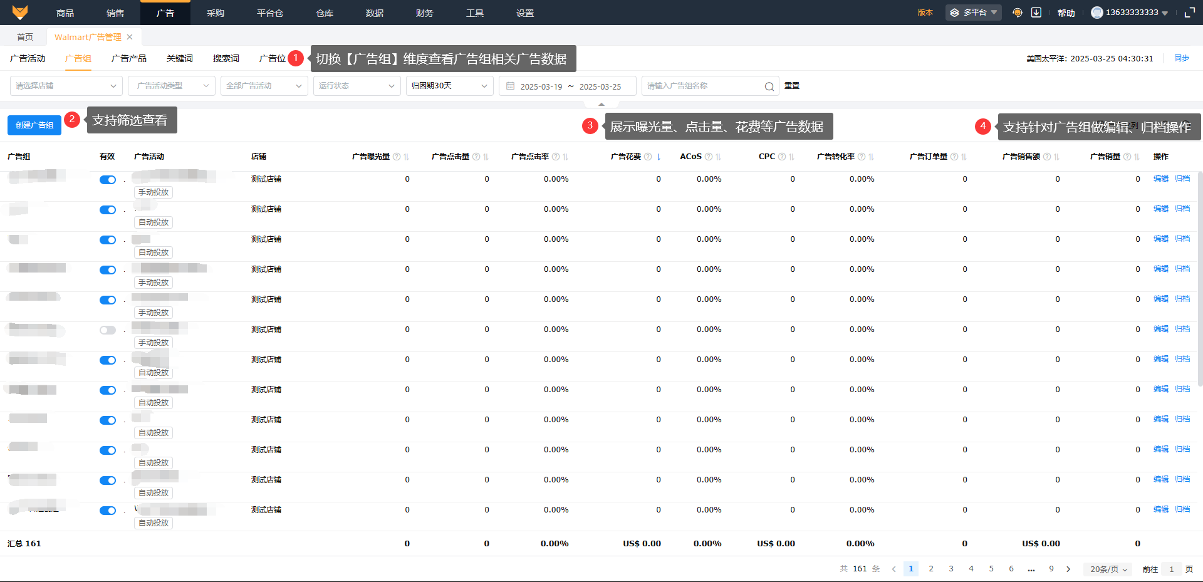The height and width of the screenshot is (582, 1203).
Task: Toggle off the first row's 有效 switch
Action: (108, 180)
